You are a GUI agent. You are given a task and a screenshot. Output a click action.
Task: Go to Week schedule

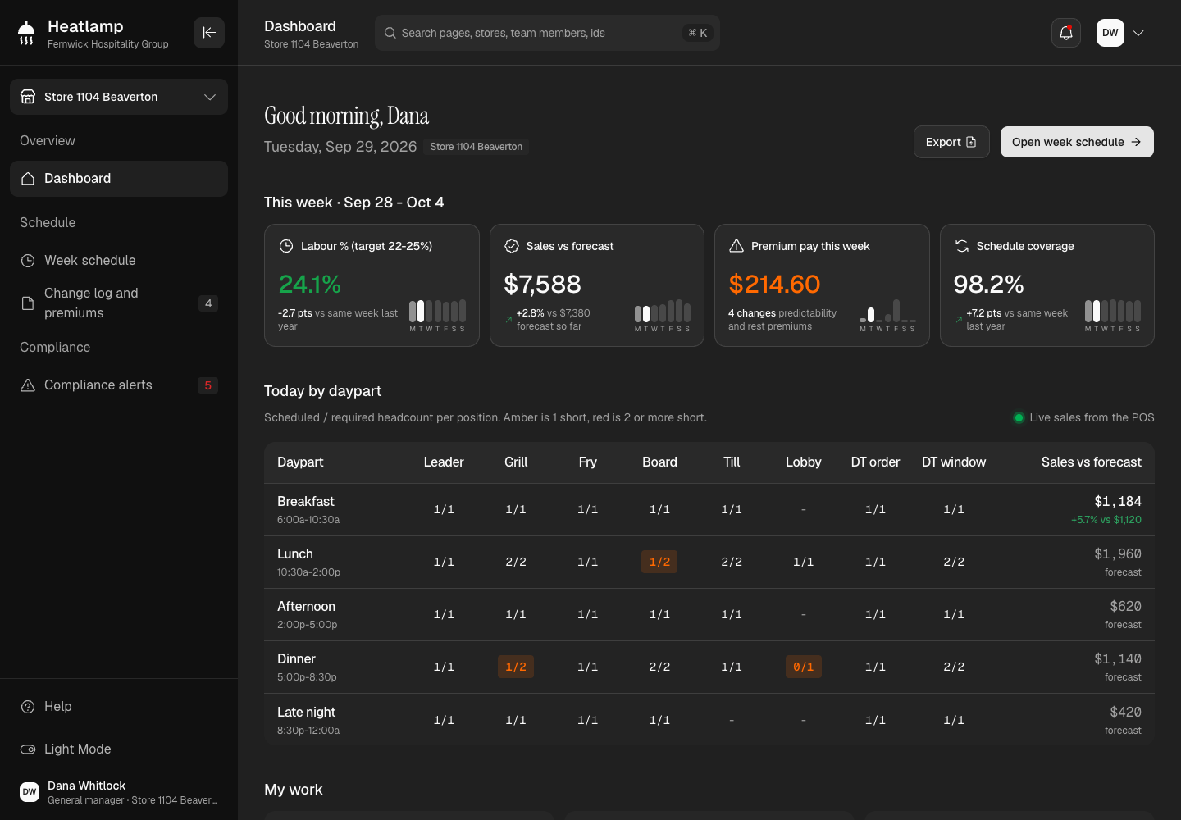coord(119,261)
